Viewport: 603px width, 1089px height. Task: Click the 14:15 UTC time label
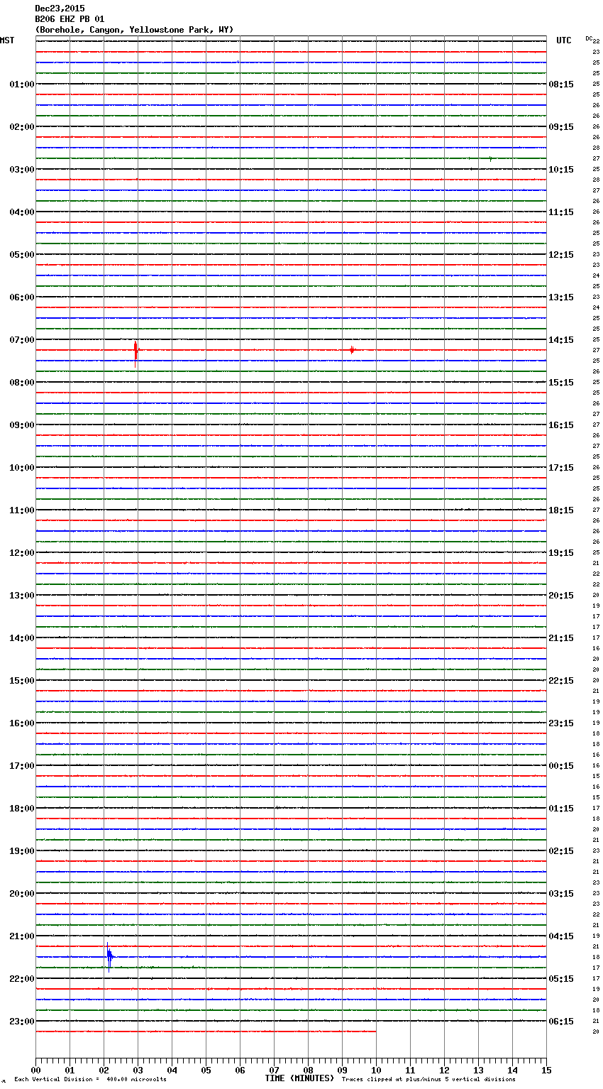coord(561,340)
